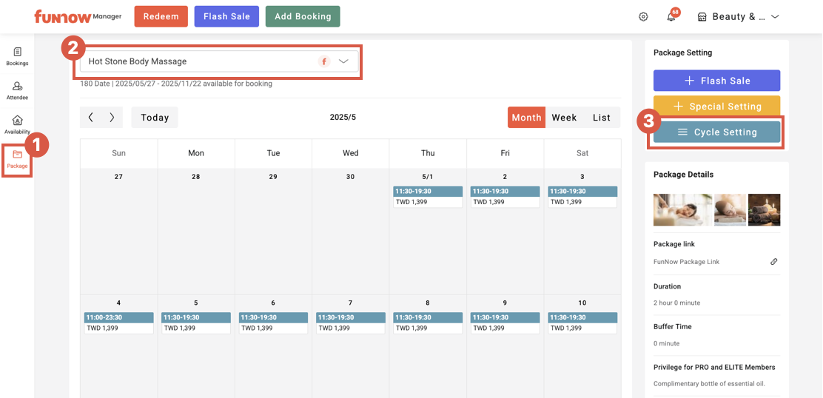
Task: Open Cycle Setting in Package Setting
Action: coord(716,132)
